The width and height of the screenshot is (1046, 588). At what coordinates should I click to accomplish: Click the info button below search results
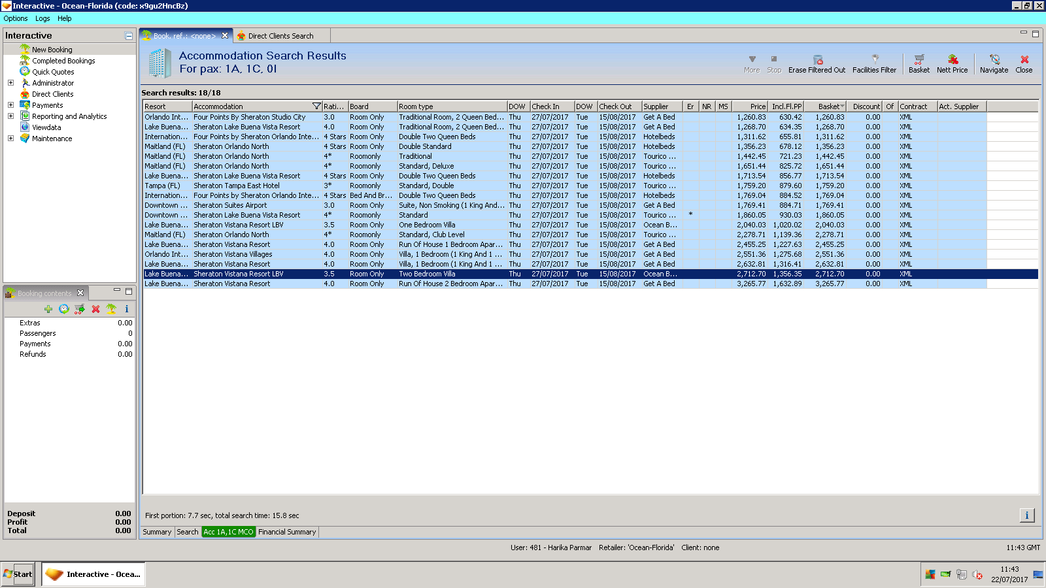pos(1027,515)
